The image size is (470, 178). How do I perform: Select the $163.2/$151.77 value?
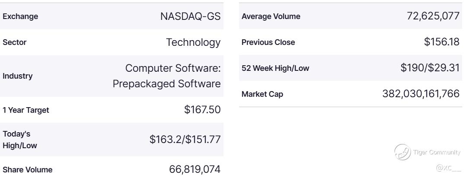185,140
